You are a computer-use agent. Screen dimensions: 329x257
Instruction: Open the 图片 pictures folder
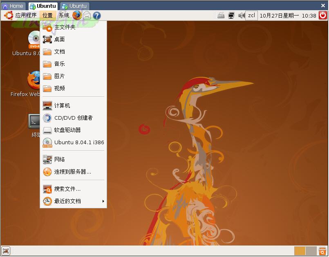pos(74,76)
